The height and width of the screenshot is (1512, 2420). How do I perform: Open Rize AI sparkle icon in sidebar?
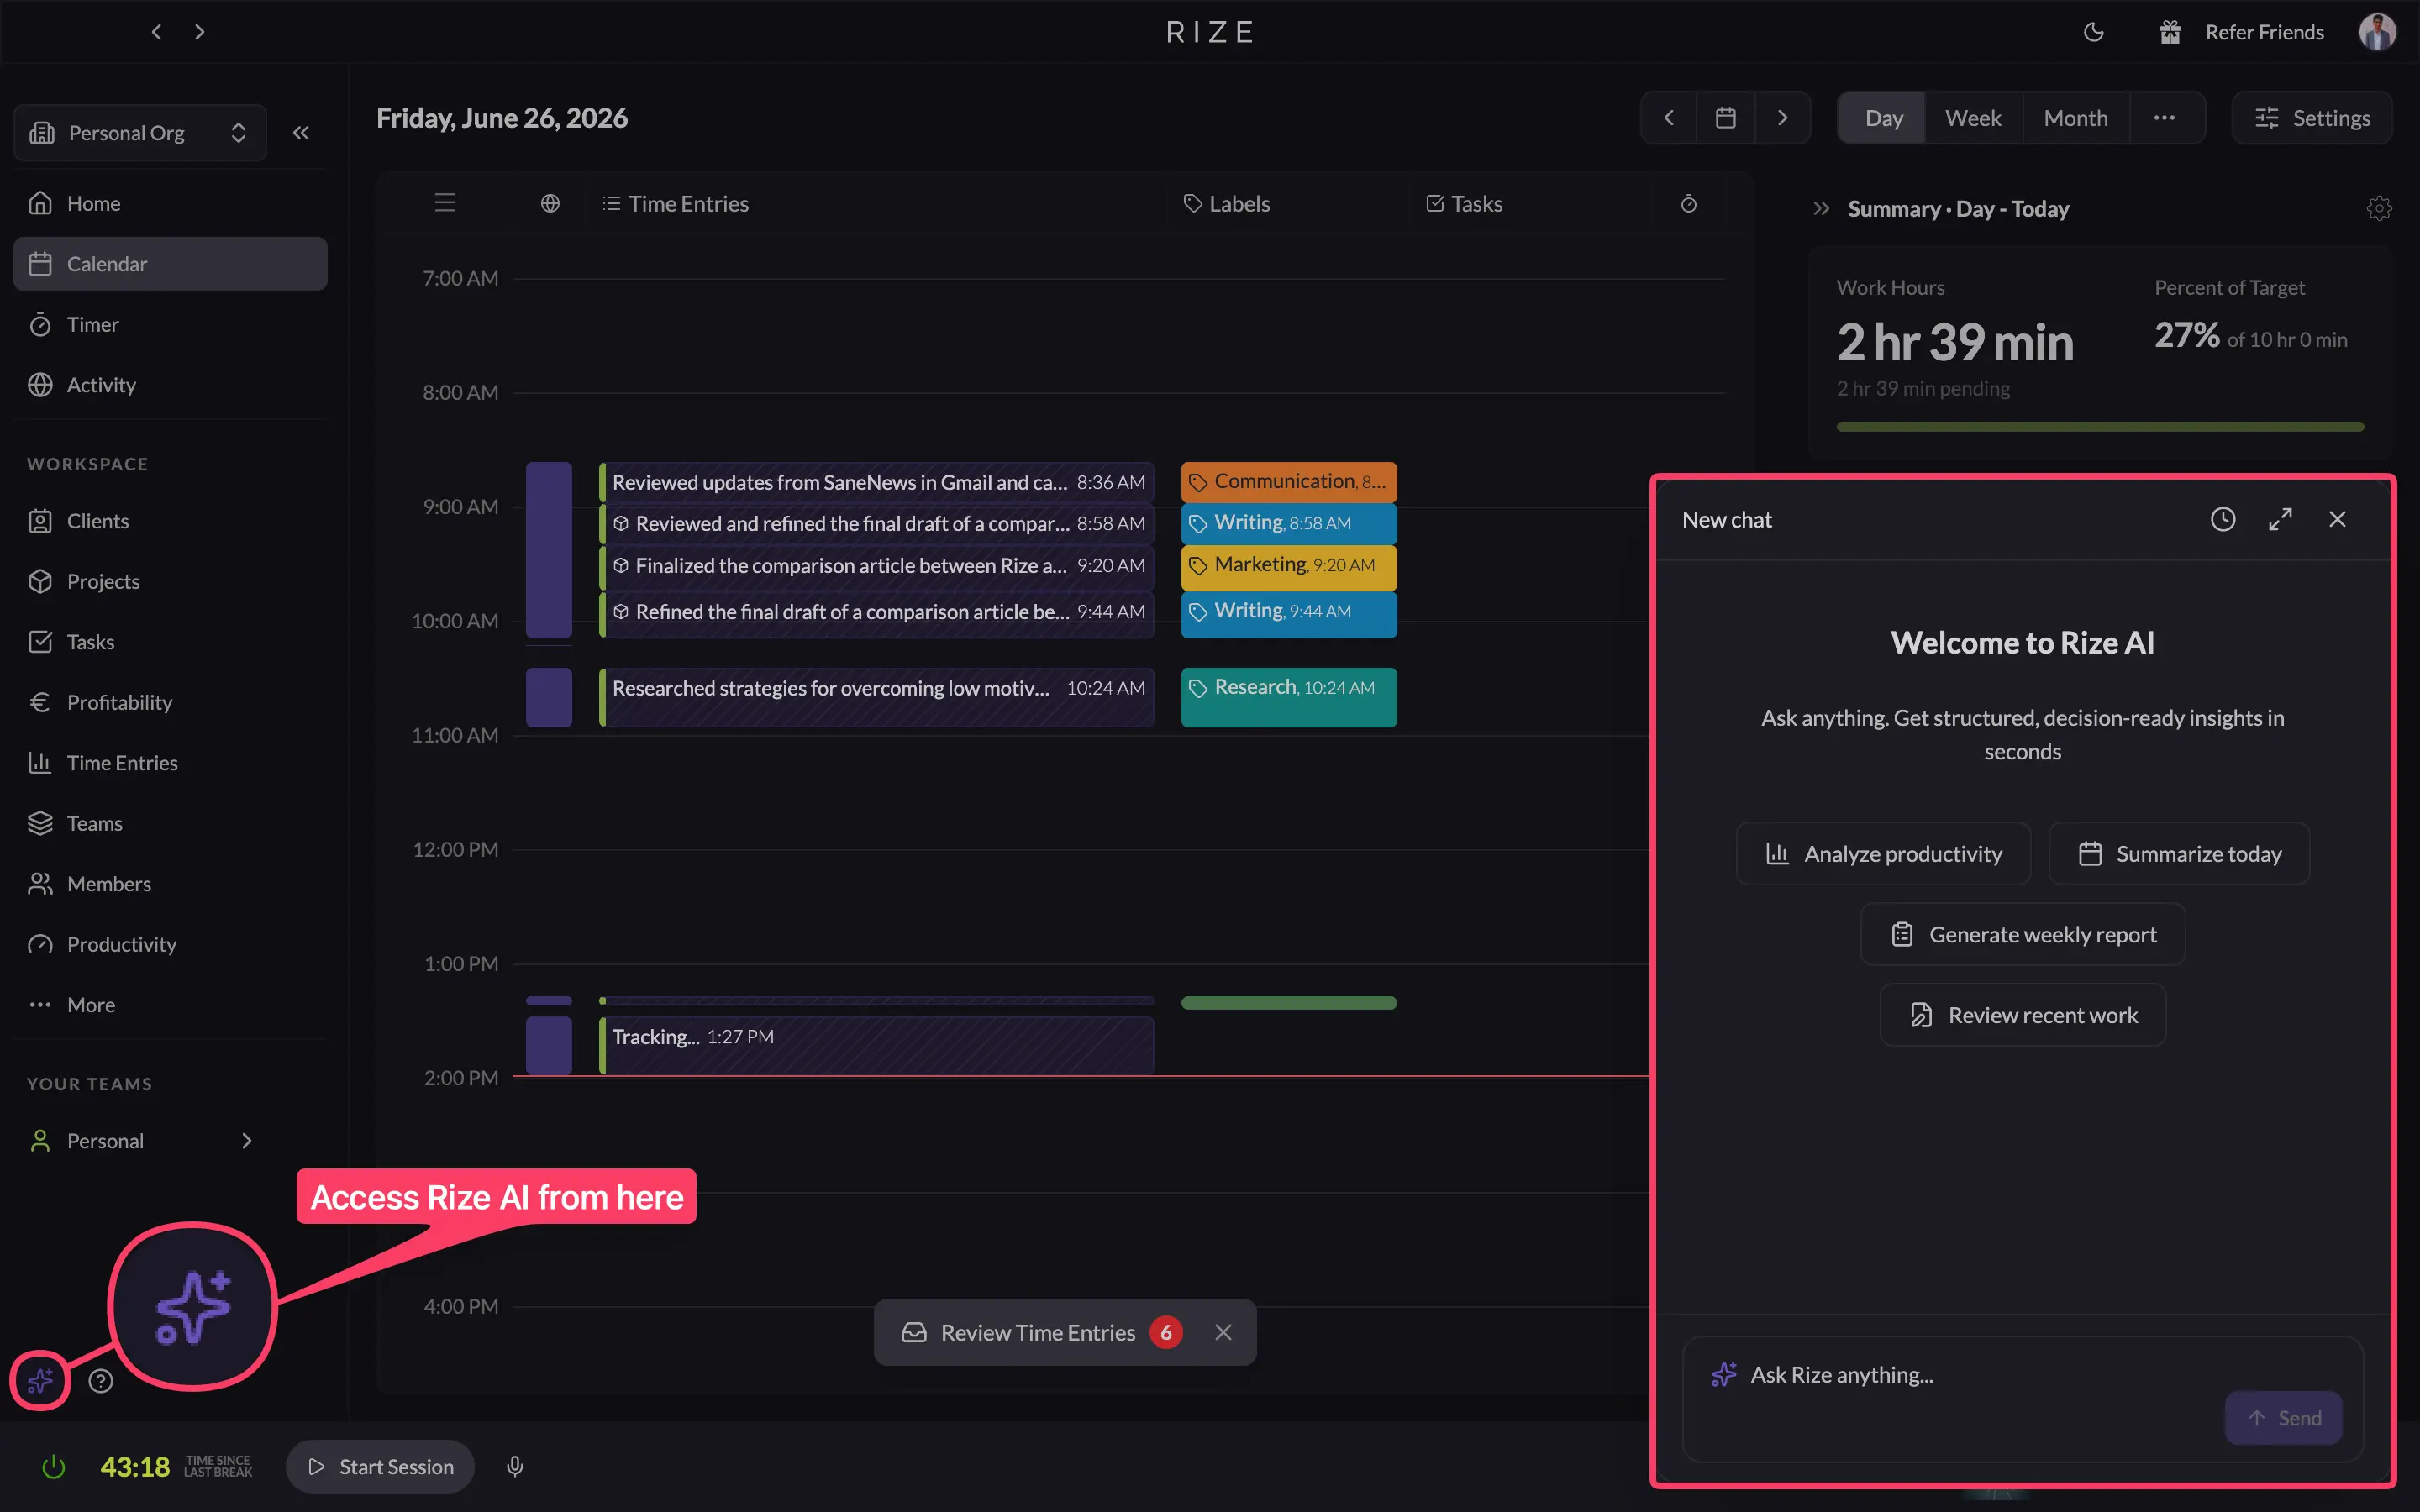click(x=40, y=1381)
